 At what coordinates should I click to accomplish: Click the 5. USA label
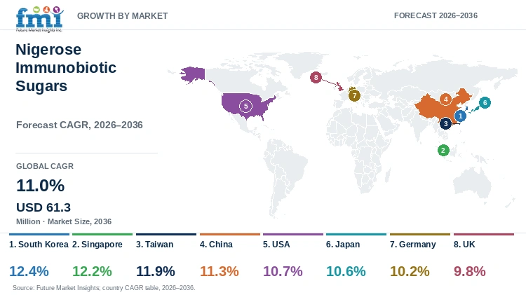coord(276,245)
